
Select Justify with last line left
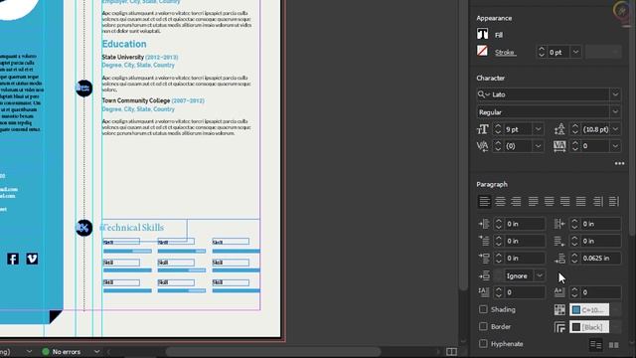tap(533, 201)
